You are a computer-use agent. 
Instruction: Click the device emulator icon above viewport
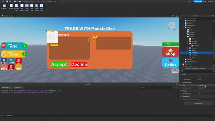coord(177,16)
